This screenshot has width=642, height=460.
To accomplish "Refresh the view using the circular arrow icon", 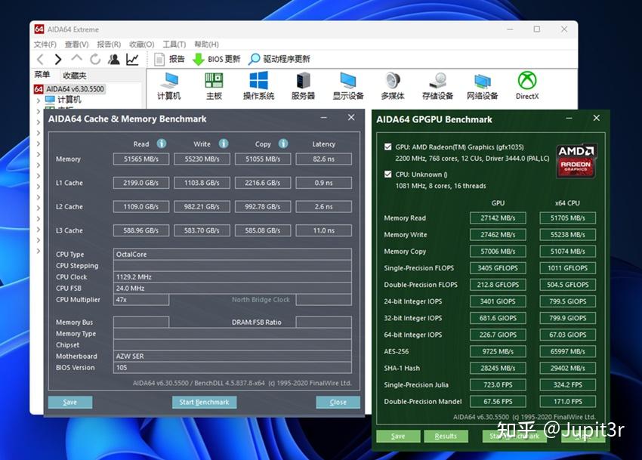I will click(x=95, y=60).
